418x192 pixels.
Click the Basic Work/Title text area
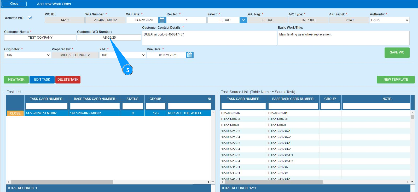tap(344, 38)
